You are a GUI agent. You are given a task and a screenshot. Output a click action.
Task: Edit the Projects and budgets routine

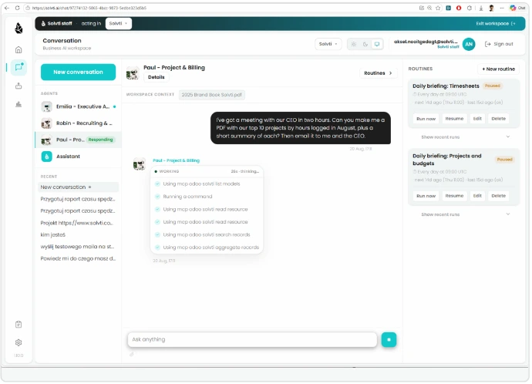(x=477, y=196)
